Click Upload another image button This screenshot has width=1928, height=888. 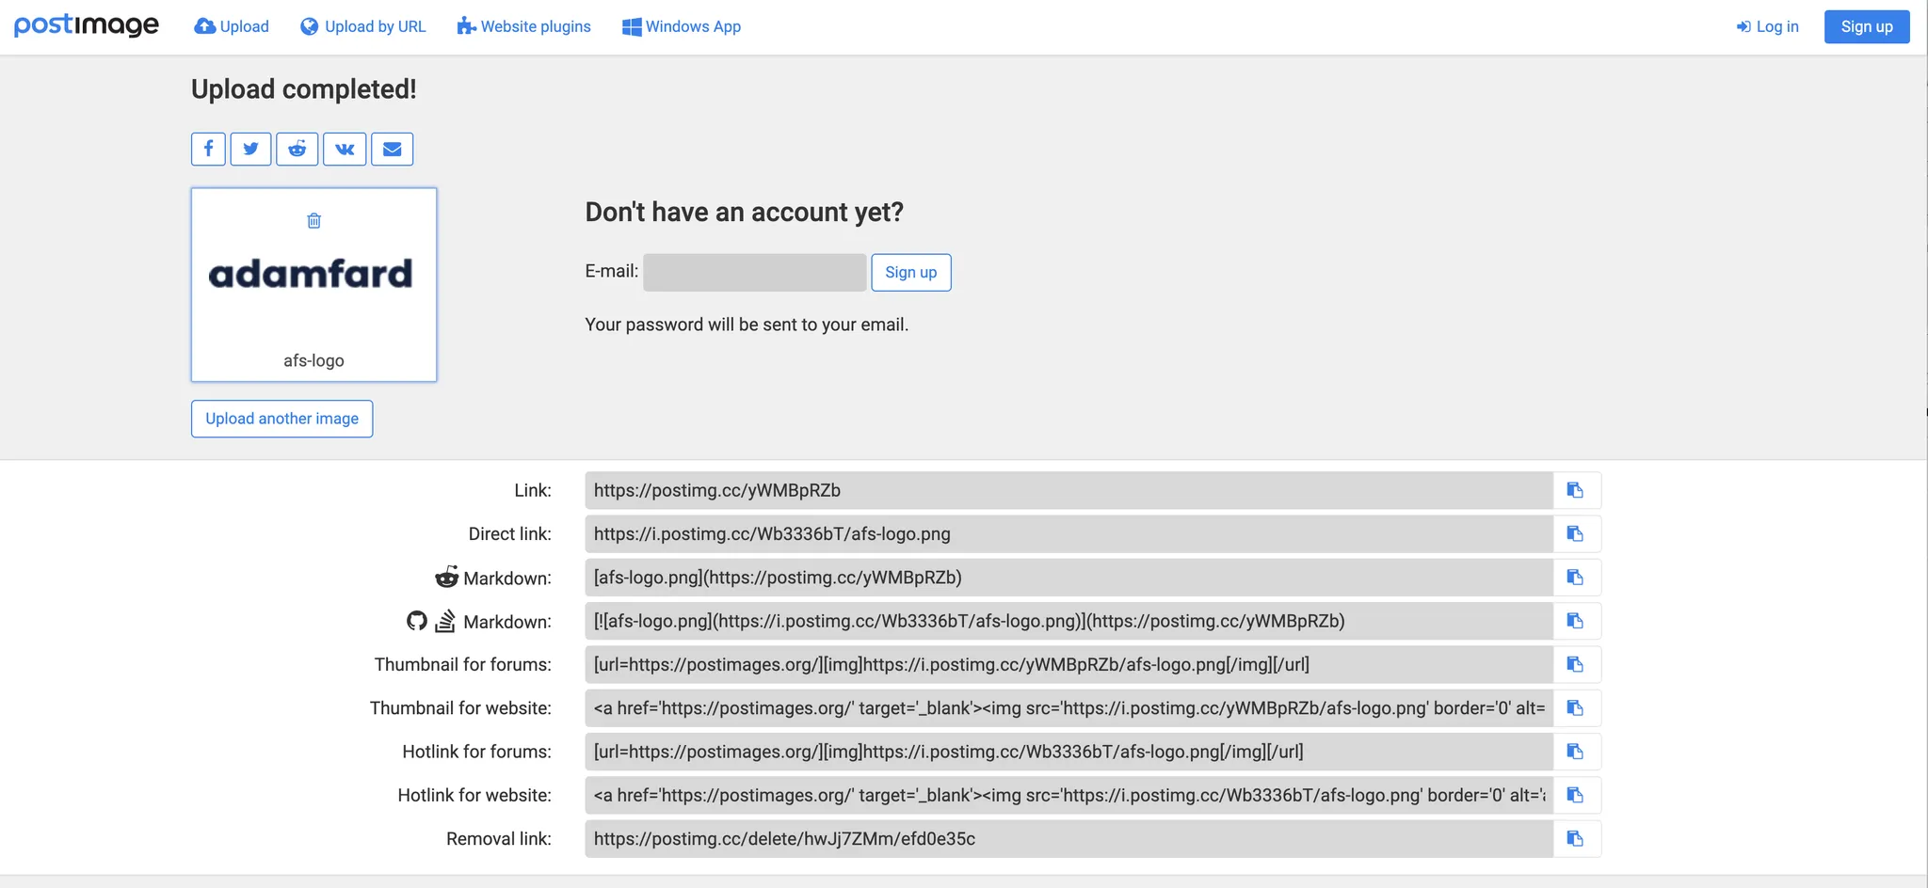[282, 419]
